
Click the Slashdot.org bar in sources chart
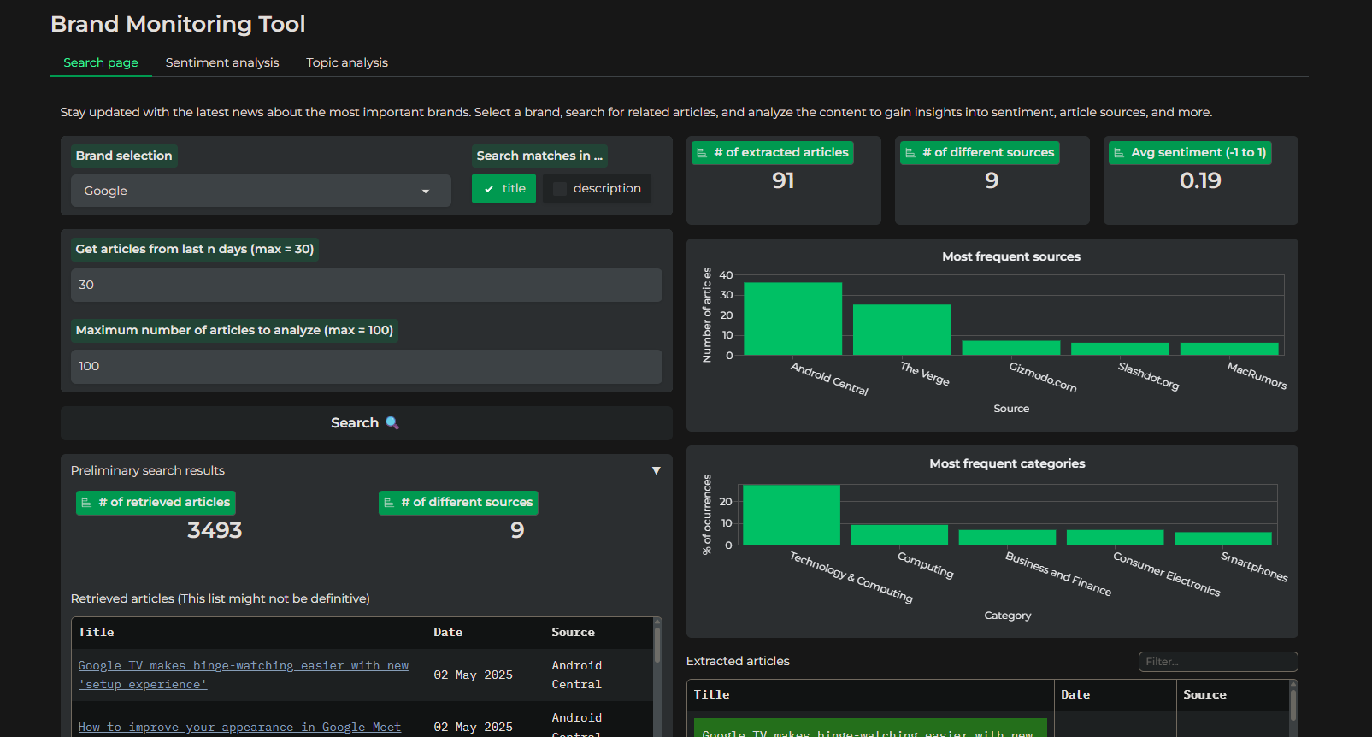[x=1120, y=349]
